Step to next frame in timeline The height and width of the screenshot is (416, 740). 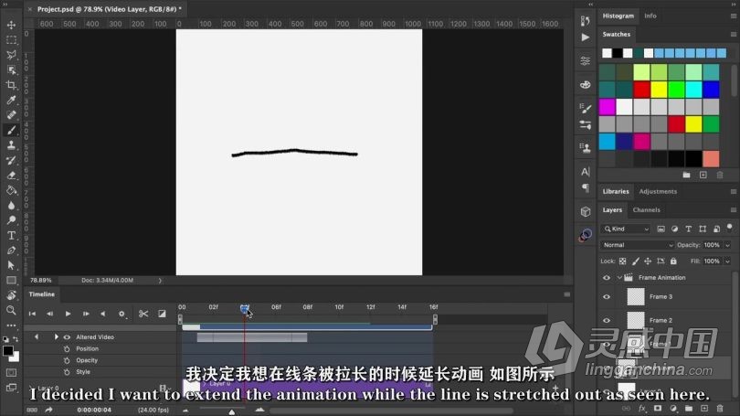[86, 314]
